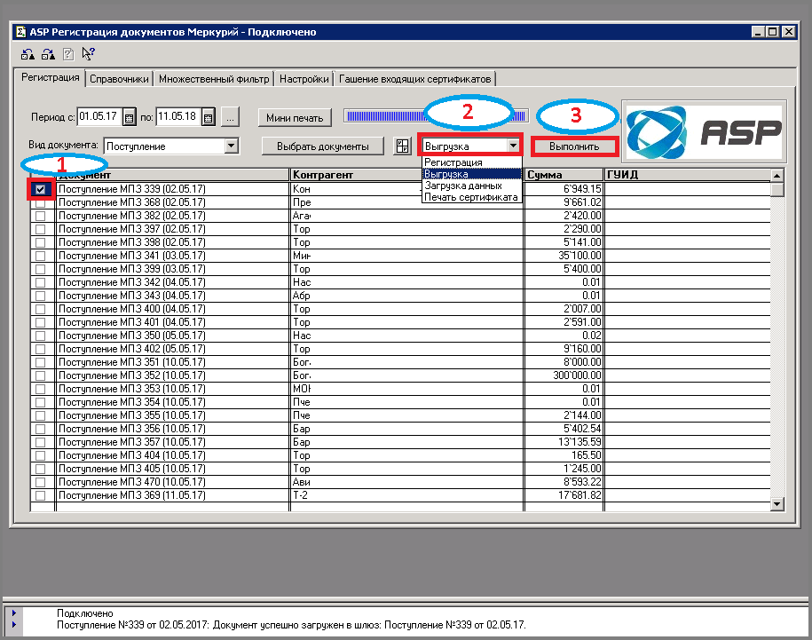Choose Регистрация in the dropdown list

click(x=472, y=162)
